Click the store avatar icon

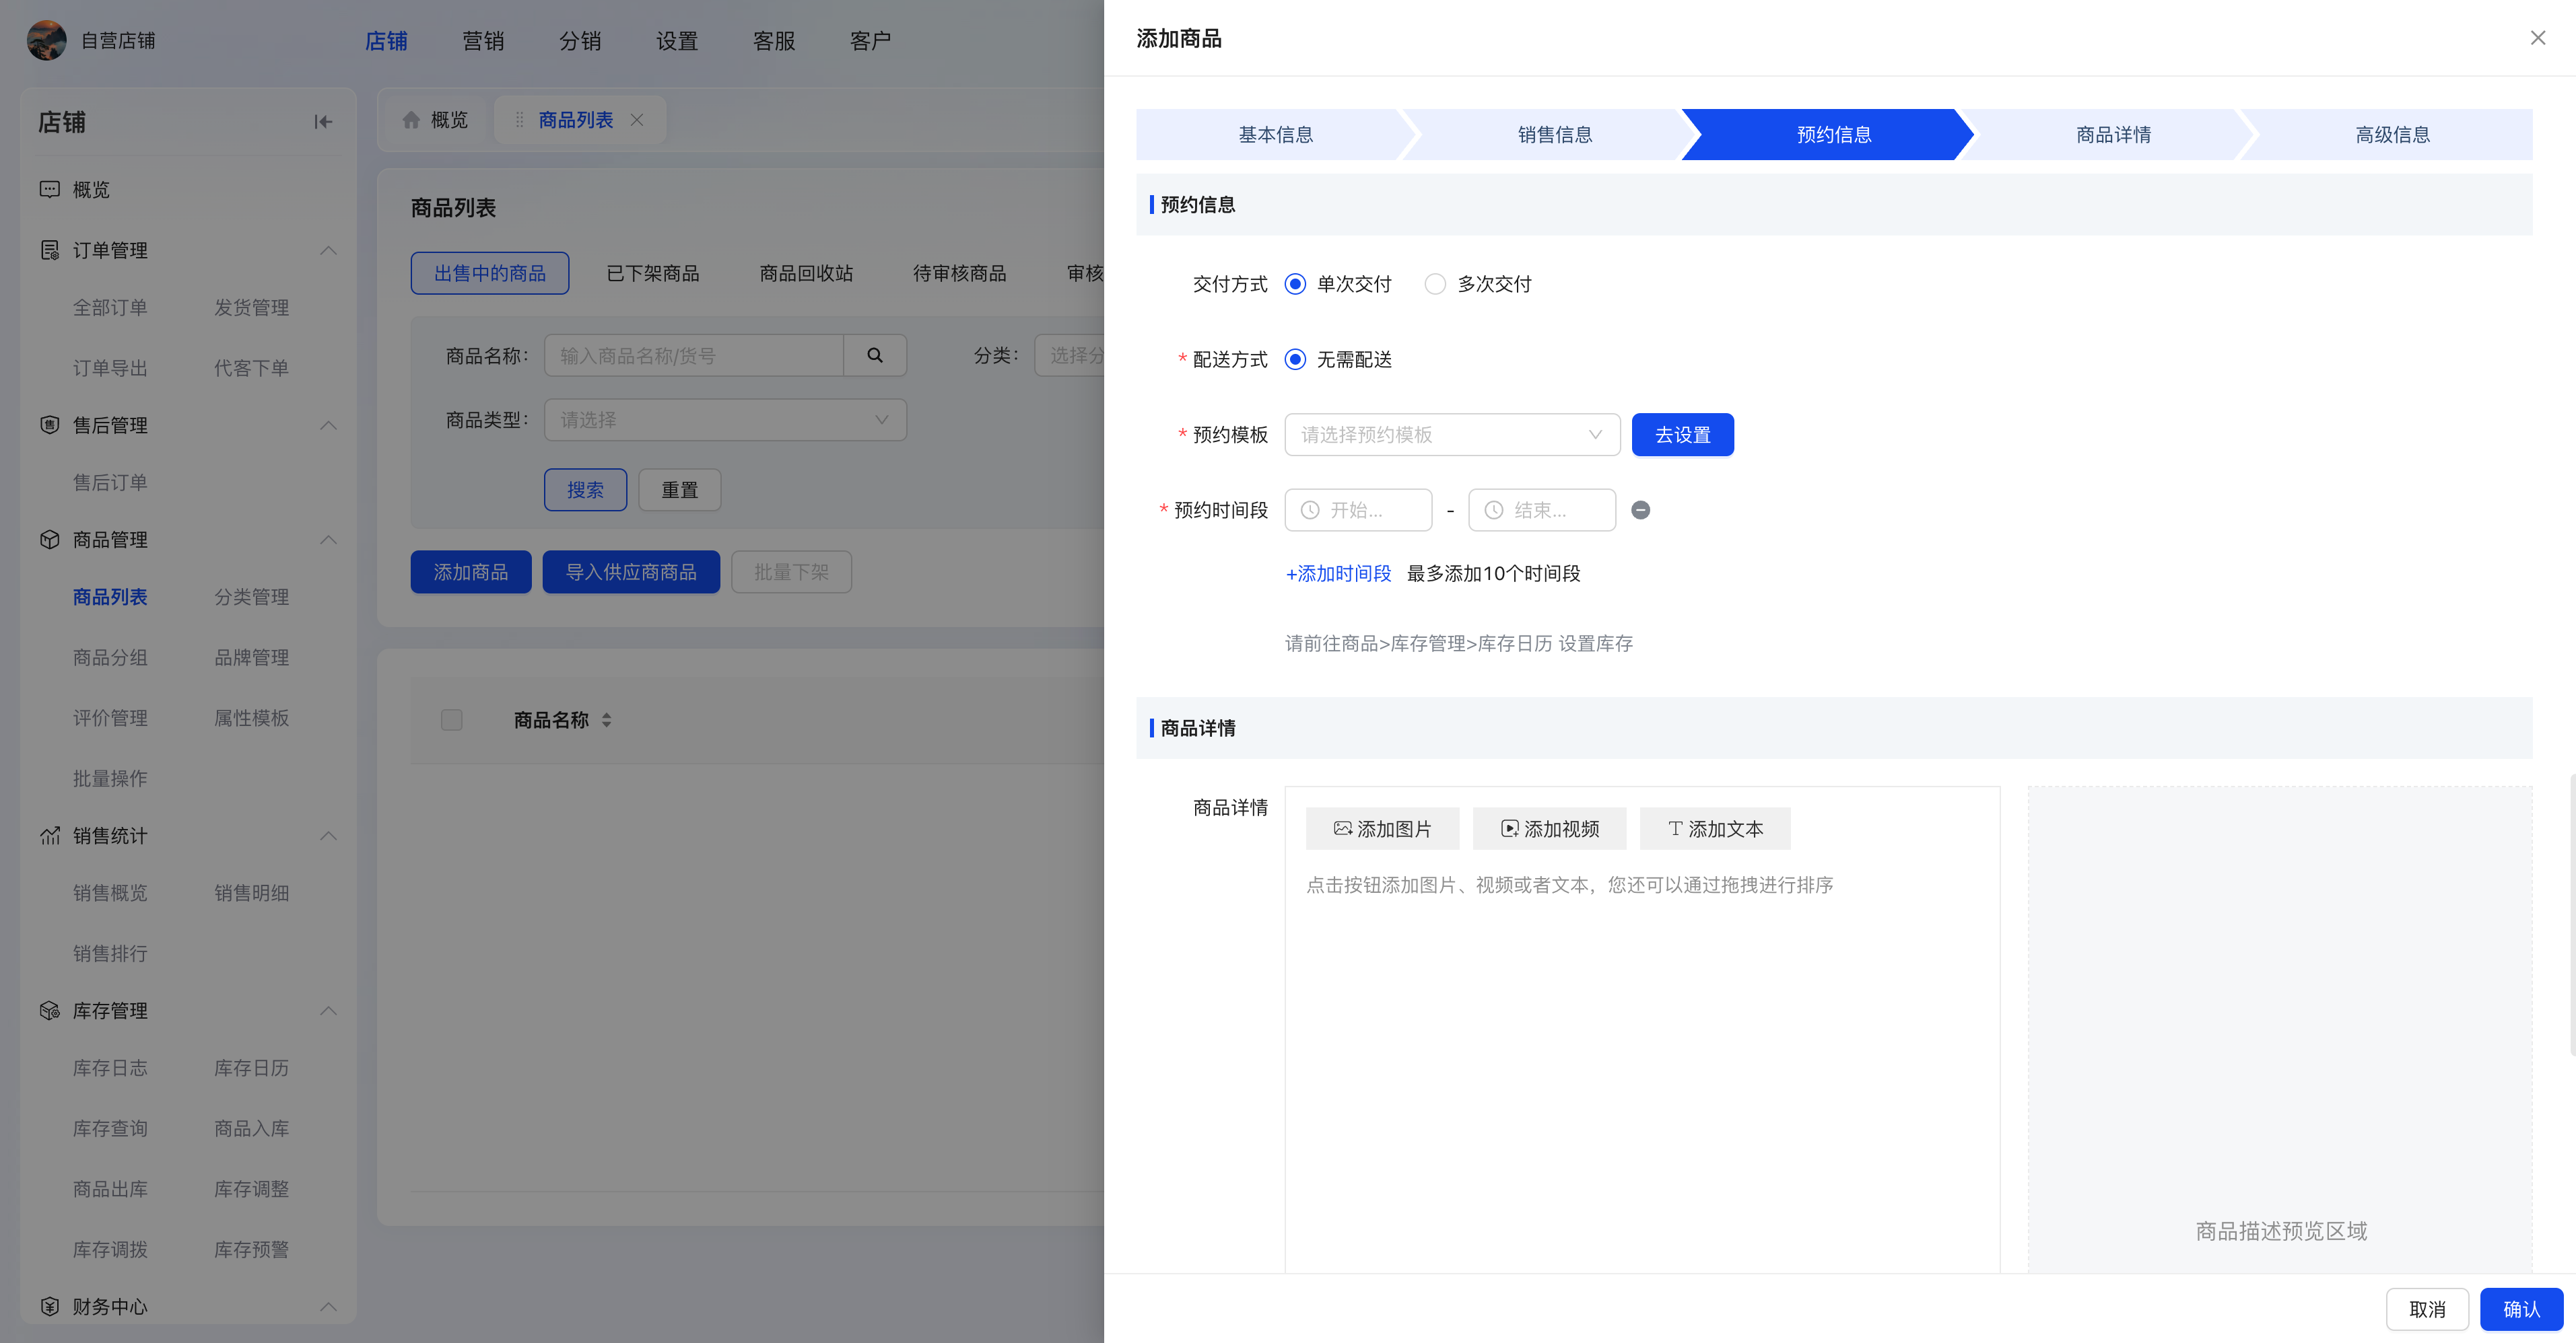pyautogui.click(x=46, y=40)
